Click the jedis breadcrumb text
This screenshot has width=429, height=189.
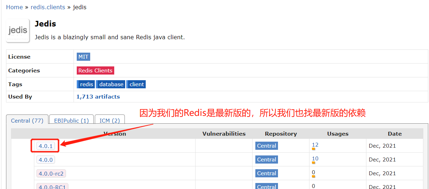pyautogui.click(x=80, y=7)
